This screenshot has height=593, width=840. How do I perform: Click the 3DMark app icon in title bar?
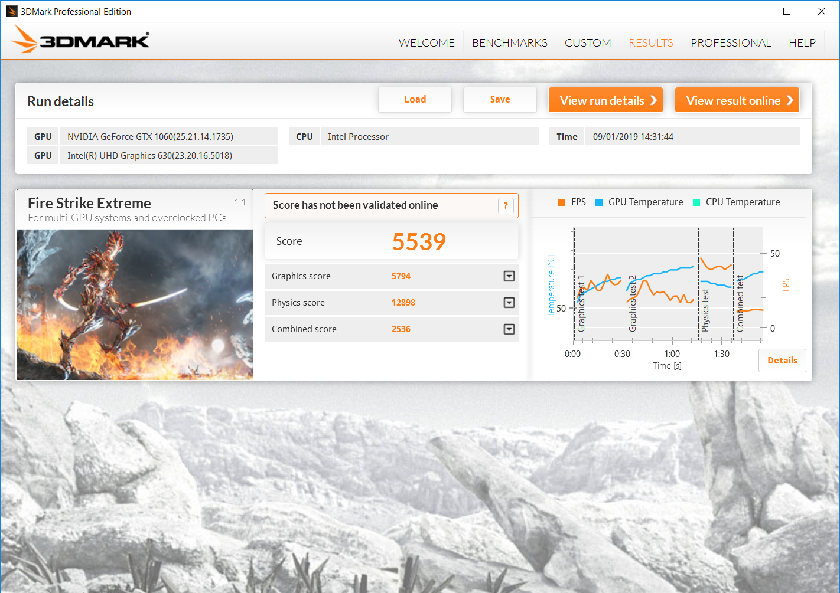[11, 11]
